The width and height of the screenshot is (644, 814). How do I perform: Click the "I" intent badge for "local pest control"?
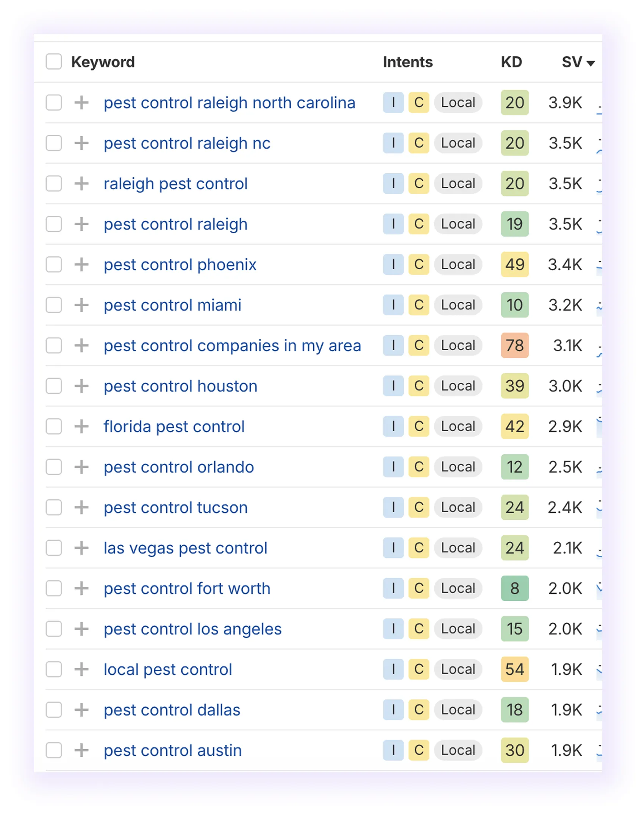point(393,669)
